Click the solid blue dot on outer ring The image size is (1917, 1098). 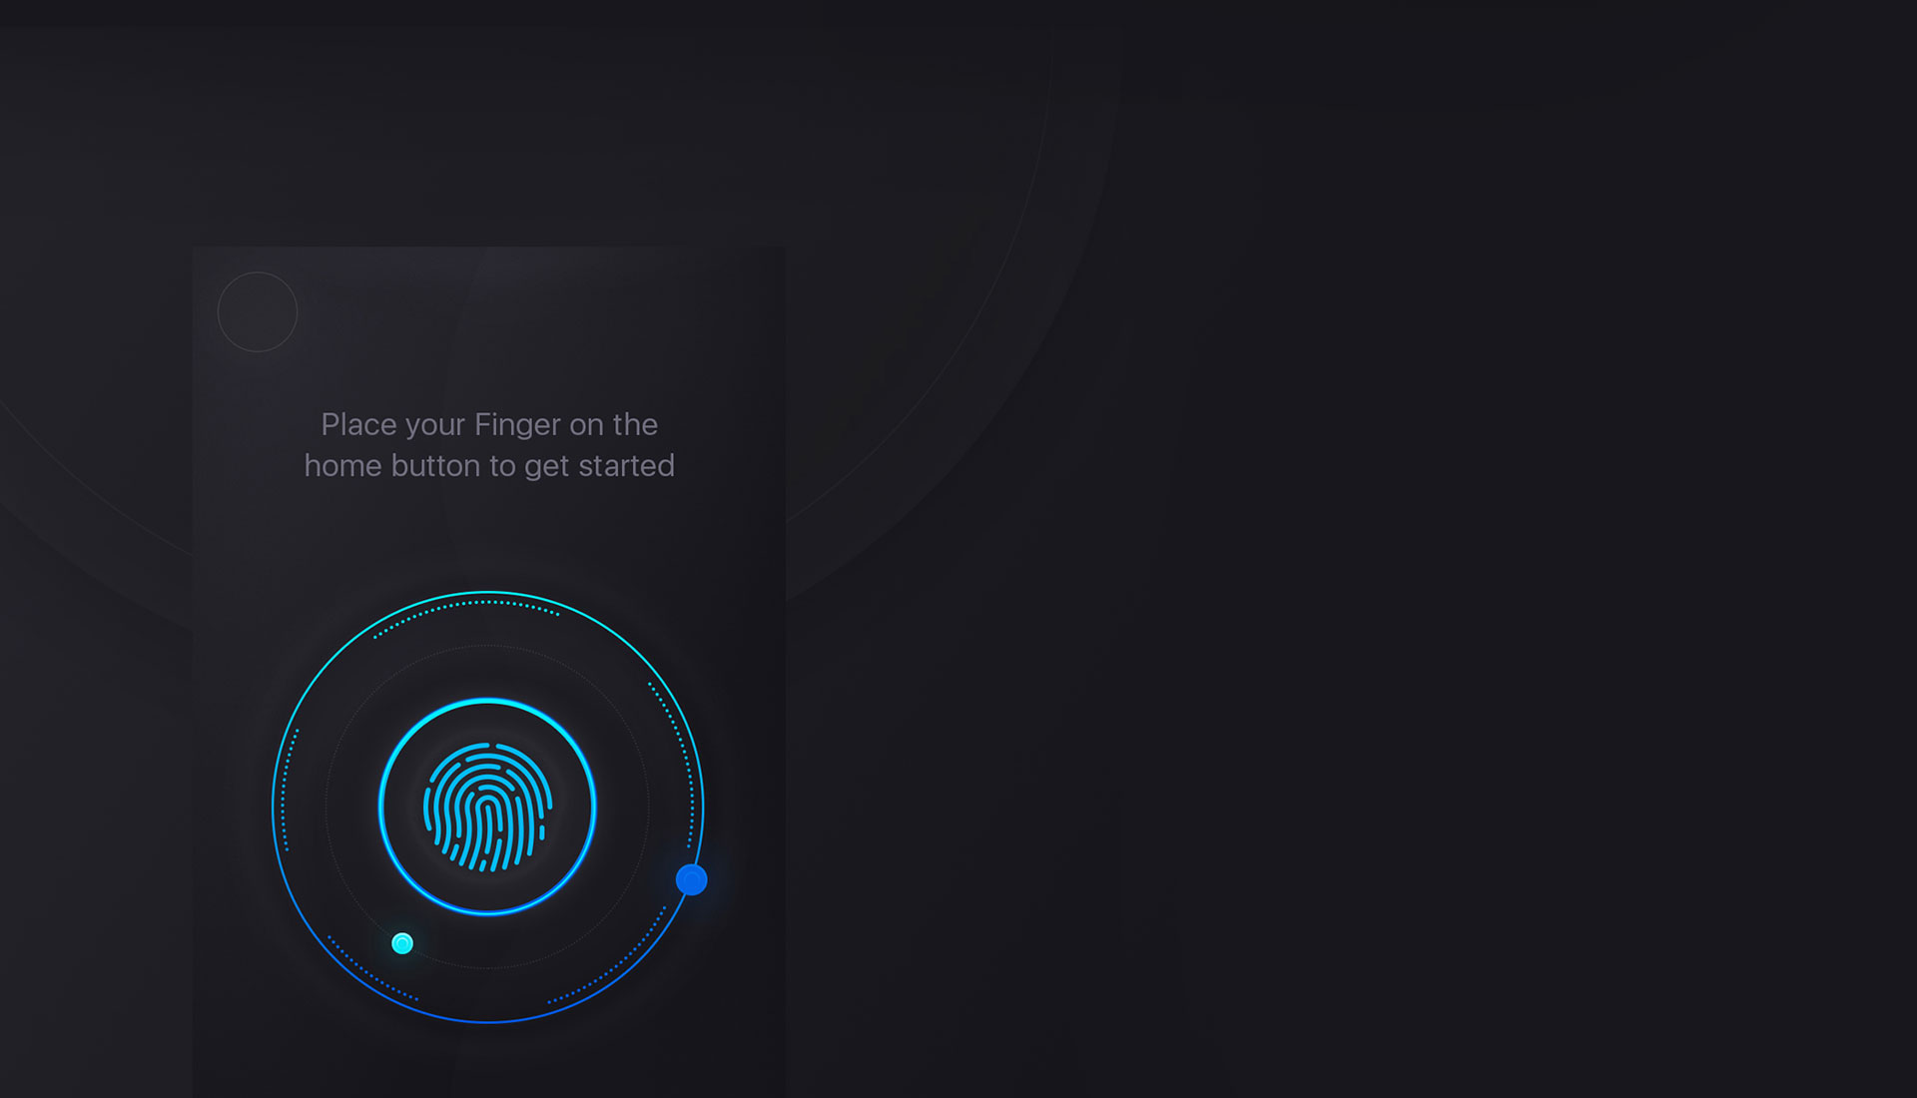pyautogui.click(x=692, y=879)
